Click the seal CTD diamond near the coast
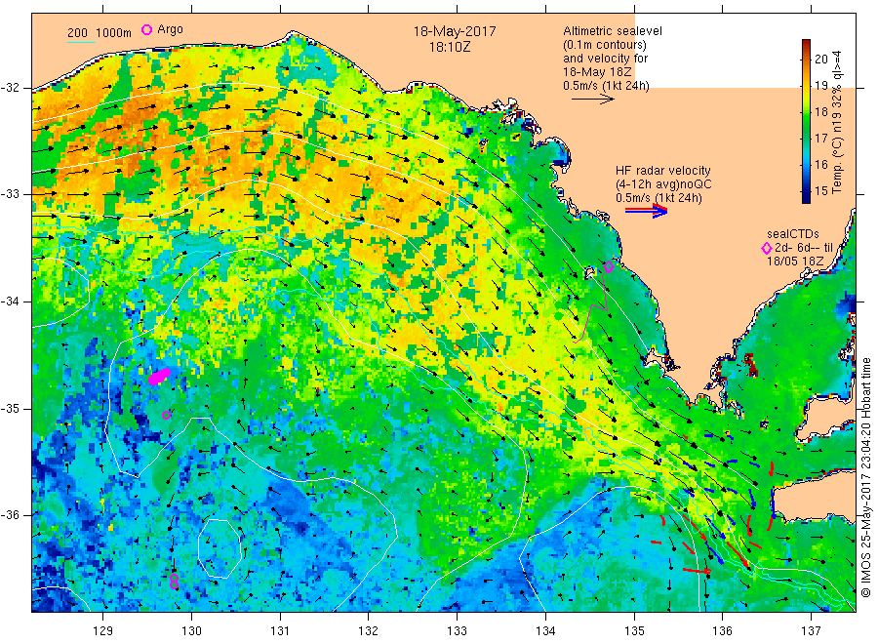 pyautogui.click(x=609, y=267)
